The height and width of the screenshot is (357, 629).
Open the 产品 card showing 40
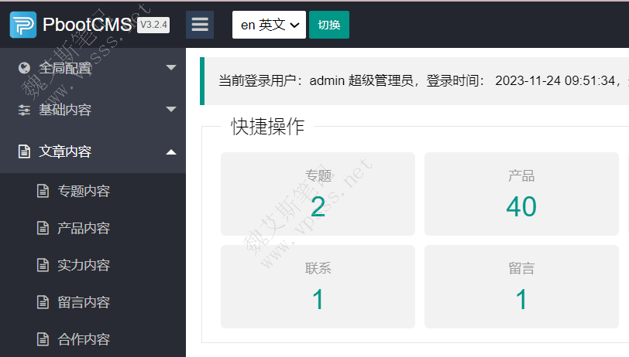click(521, 194)
